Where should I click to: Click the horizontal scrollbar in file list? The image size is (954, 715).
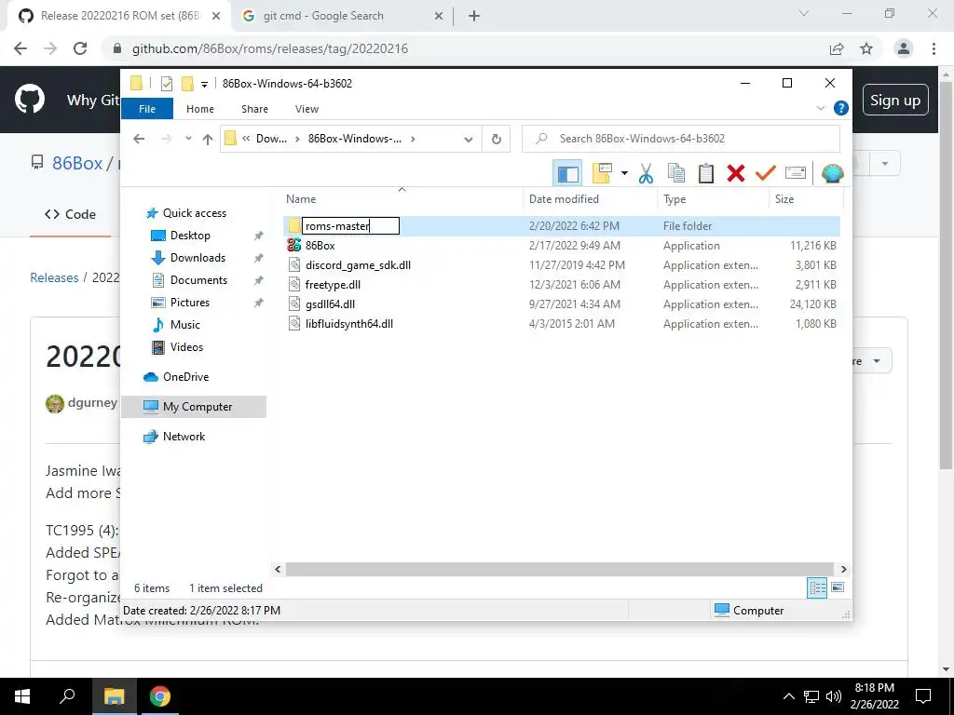coord(559,569)
